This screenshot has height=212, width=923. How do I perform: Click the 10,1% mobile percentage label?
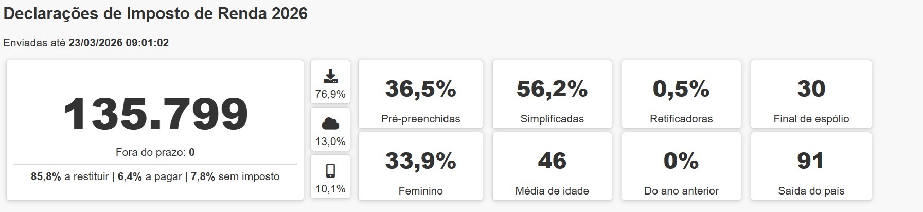[x=330, y=189]
